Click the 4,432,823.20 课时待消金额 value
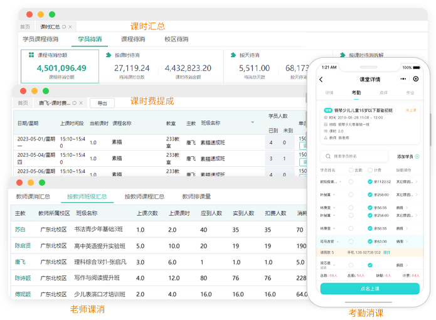Screen dimensions: 436x320 tap(188, 68)
